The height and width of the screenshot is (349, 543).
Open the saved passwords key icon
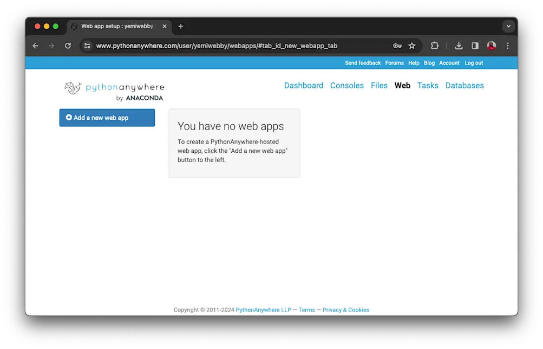tap(397, 46)
